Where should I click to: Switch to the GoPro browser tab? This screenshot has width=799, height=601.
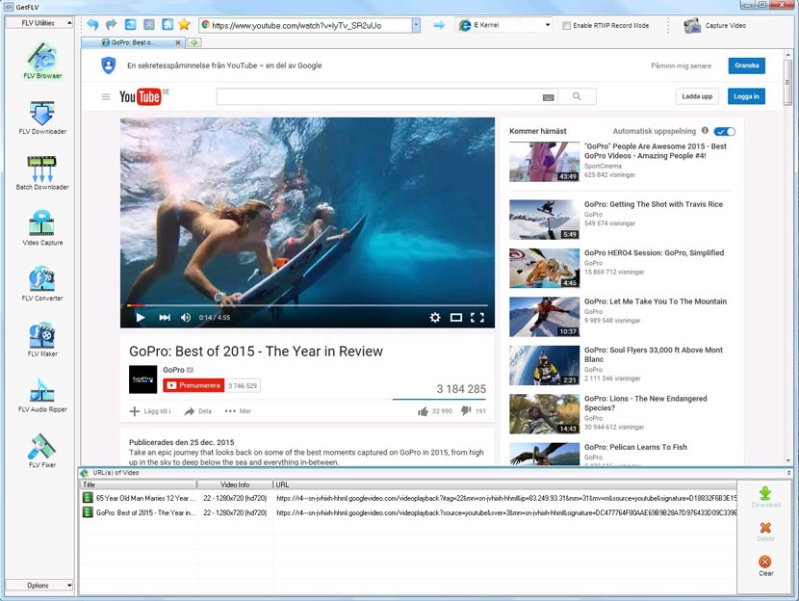(135, 42)
